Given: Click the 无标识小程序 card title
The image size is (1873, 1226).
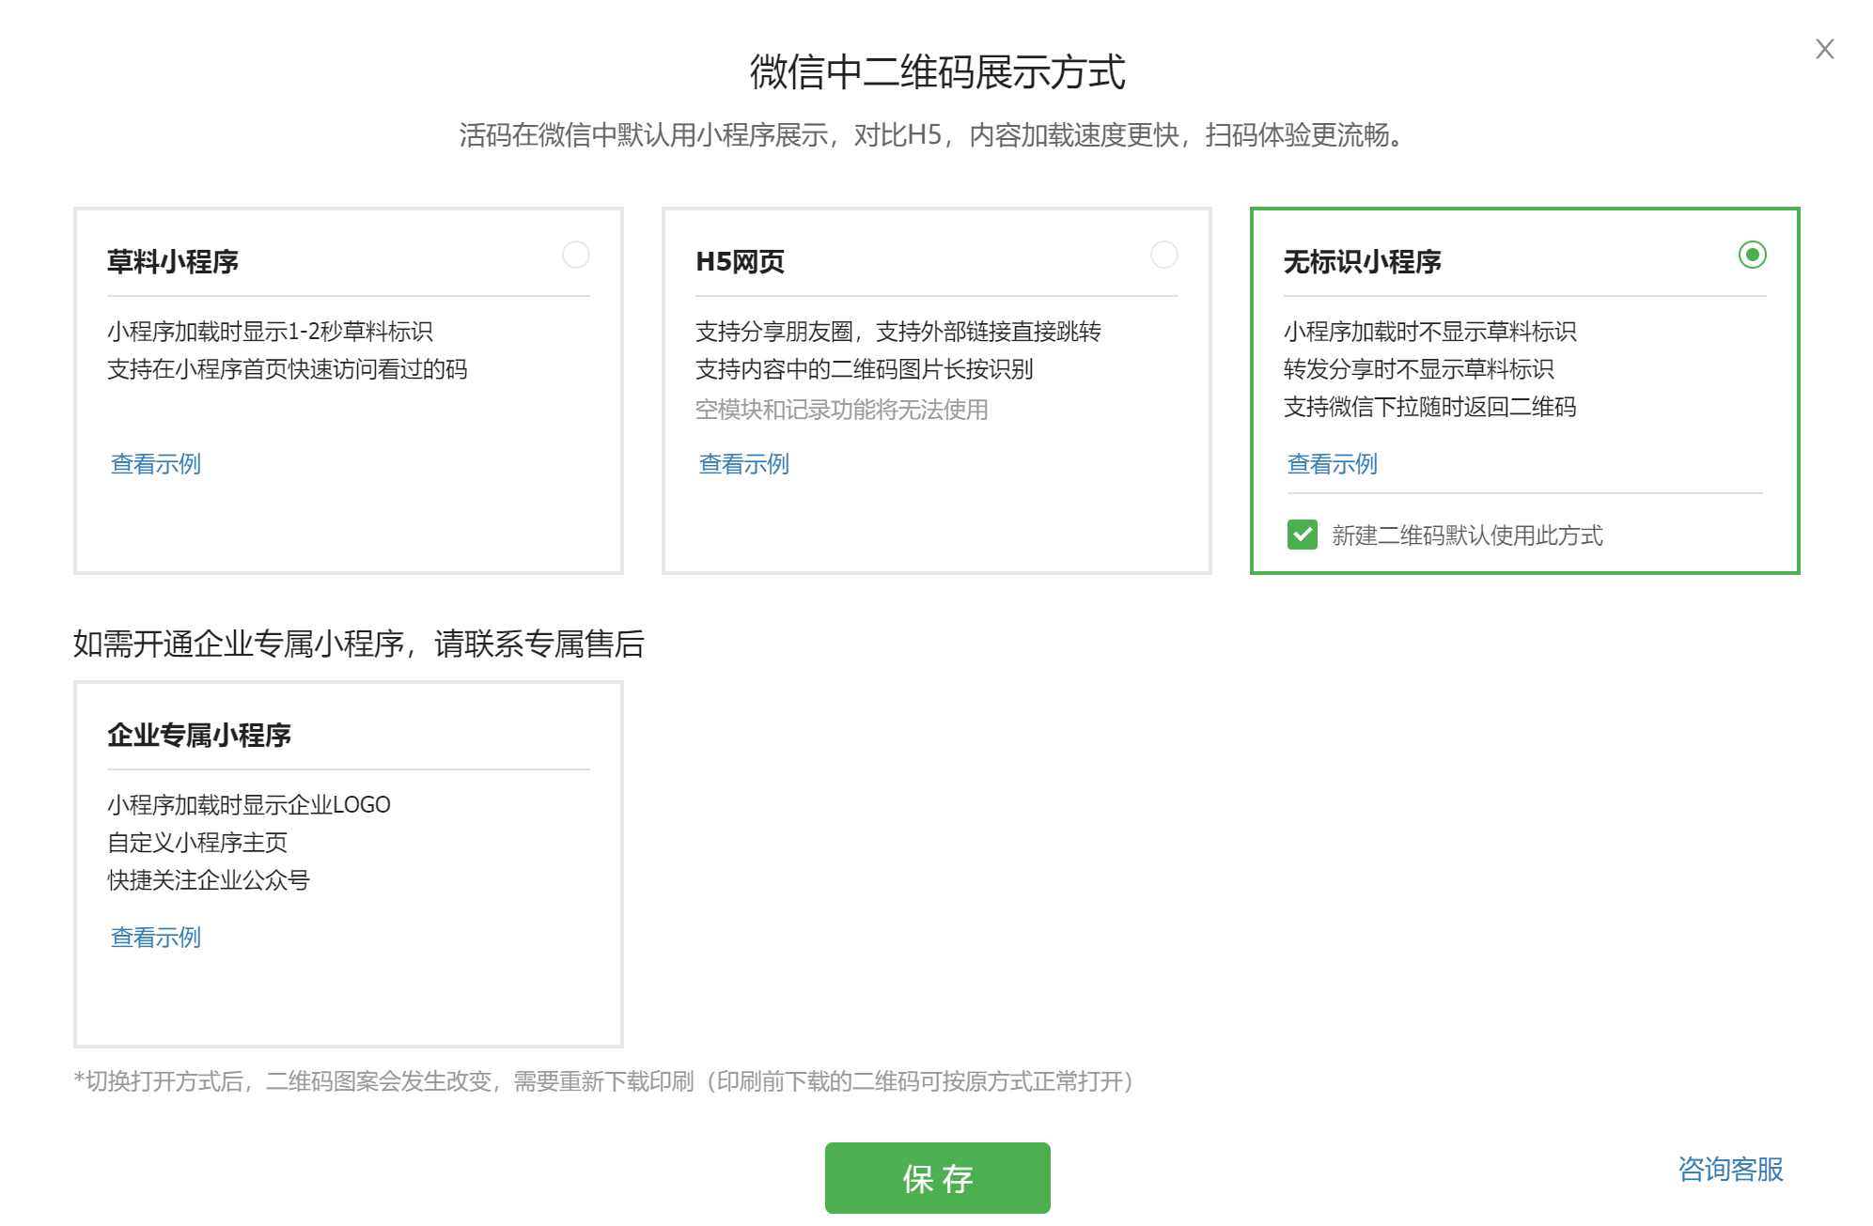Looking at the screenshot, I should click(x=1362, y=261).
